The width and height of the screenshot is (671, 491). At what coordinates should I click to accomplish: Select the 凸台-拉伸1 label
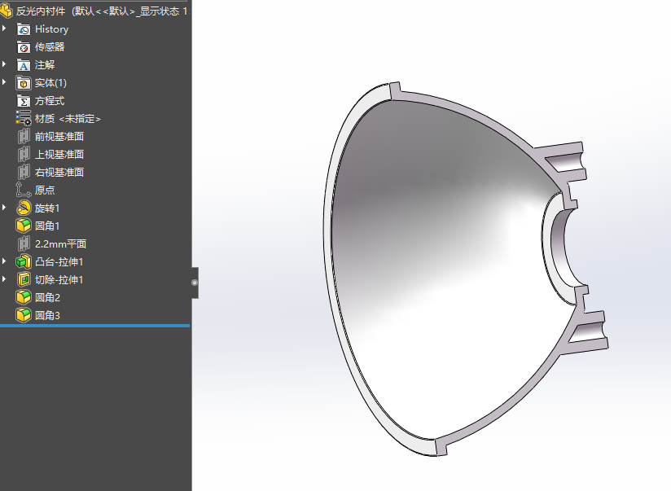(x=59, y=261)
